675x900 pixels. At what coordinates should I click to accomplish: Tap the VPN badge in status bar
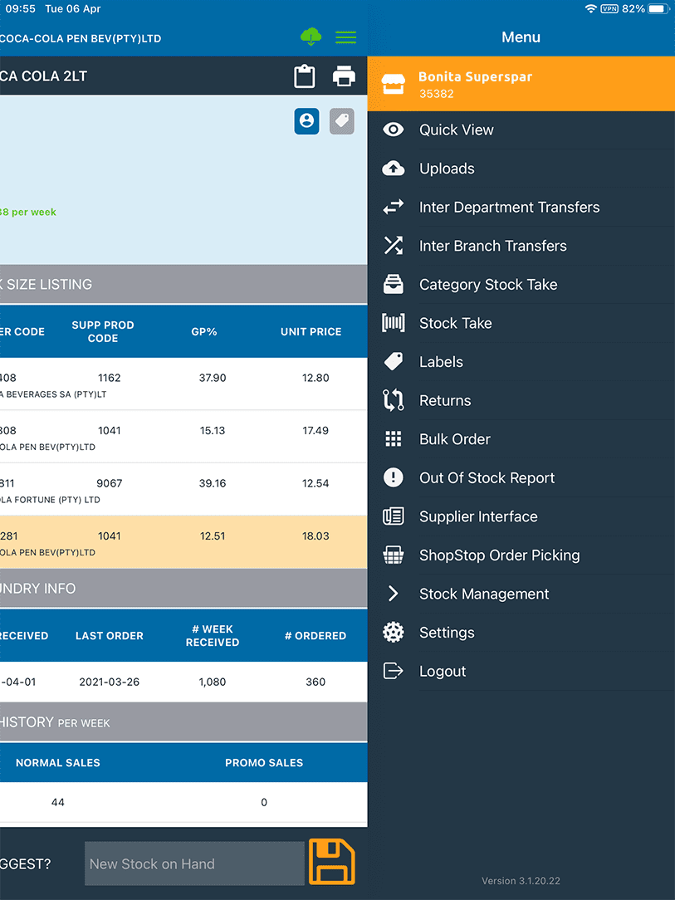pos(609,8)
